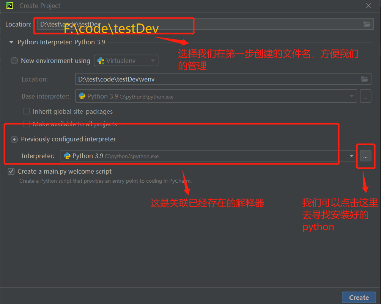Open the Base interpreter dropdown arrow
This screenshot has height=304, width=381.
[351, 96]
